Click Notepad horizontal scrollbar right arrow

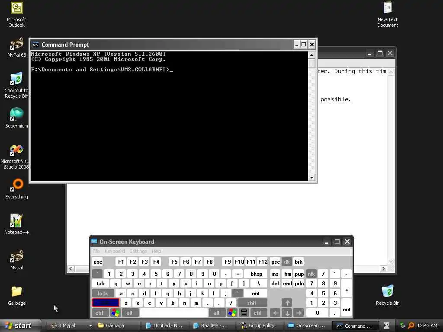(383, 269)
